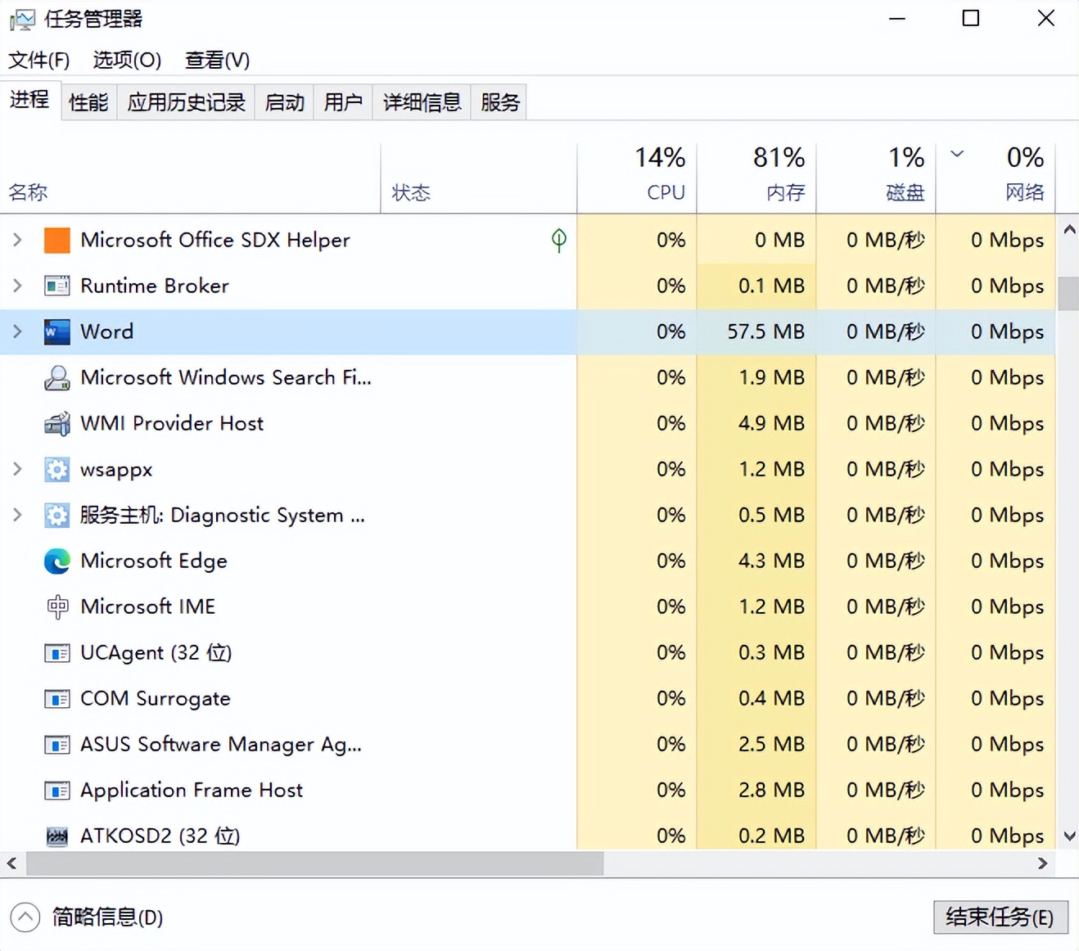Select the COM Surrogate process name
Screen dimensions: 1079x951
[x=156, y=698]
